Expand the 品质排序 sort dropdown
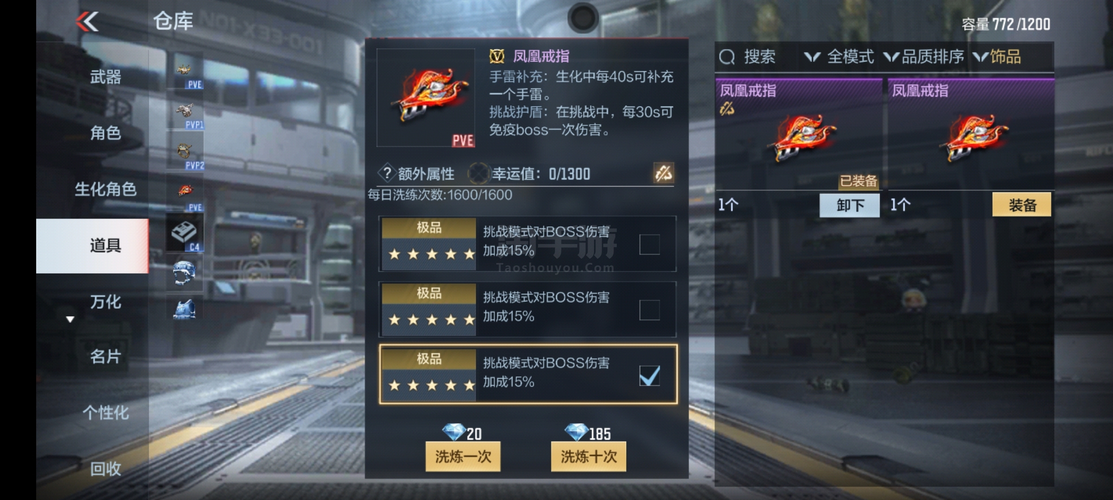This screenshot has width=1113, height=500. [x=923, y=57]
